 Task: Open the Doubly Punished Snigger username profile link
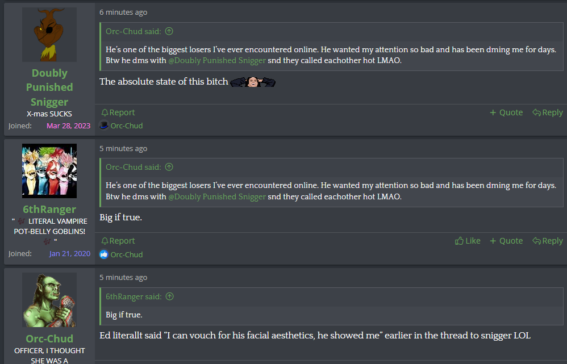point(49,87)
